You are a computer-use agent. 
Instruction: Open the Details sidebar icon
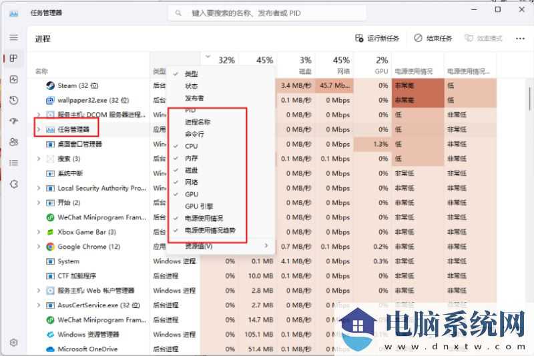tap(13, 163)
